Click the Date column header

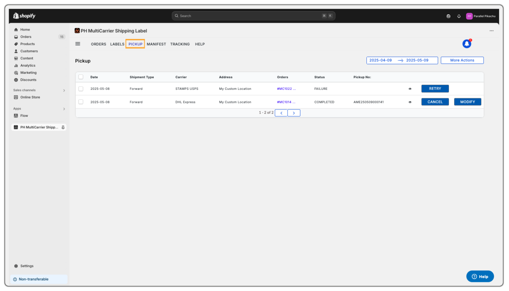coord(94,77)
